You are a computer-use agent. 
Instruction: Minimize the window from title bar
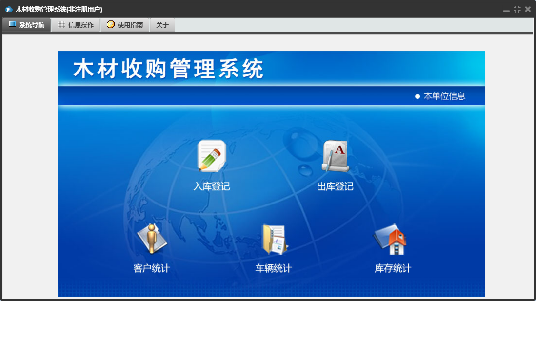point(506,10)
